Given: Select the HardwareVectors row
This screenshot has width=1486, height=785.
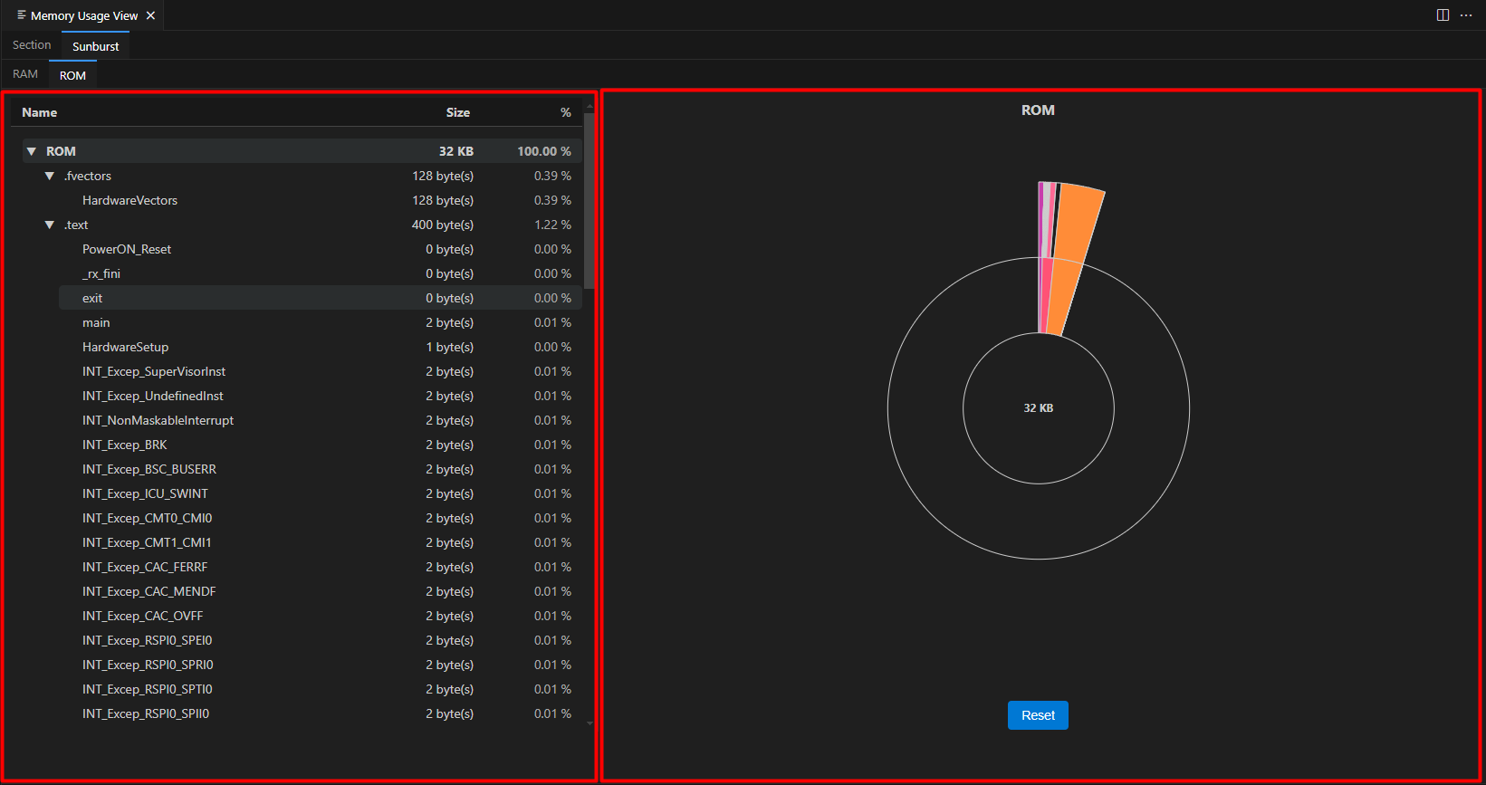Looking at the screenshot, I should click(x=129, y=201).
